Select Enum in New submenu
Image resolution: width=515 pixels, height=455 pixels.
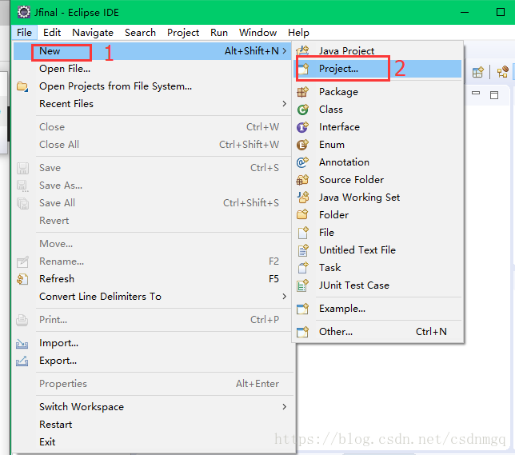[377, 145]
